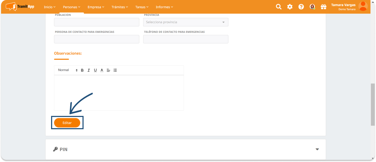Click the gift box icon
The width and height of the screenshot is (376, 162).
(x=323, y=7)
